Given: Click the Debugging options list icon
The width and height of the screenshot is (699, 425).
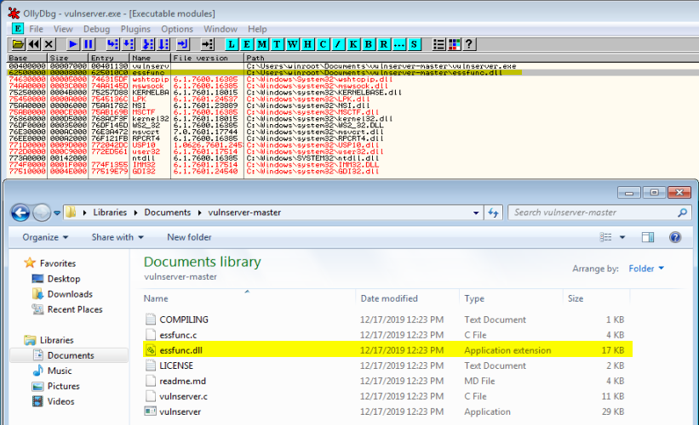Looking at the screenshot, I should click(438, 44).
